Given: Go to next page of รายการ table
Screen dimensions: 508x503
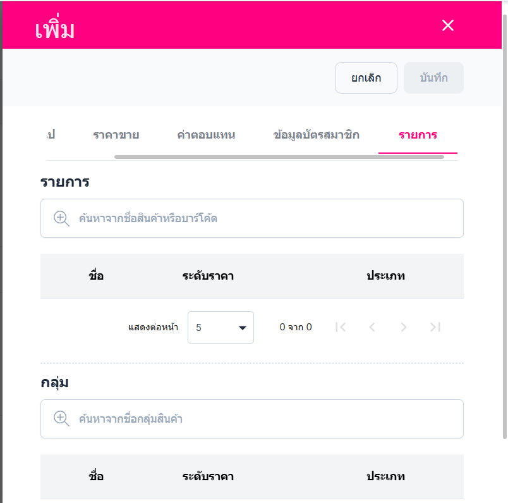Looking at the screenshot, I should [404, 327].
